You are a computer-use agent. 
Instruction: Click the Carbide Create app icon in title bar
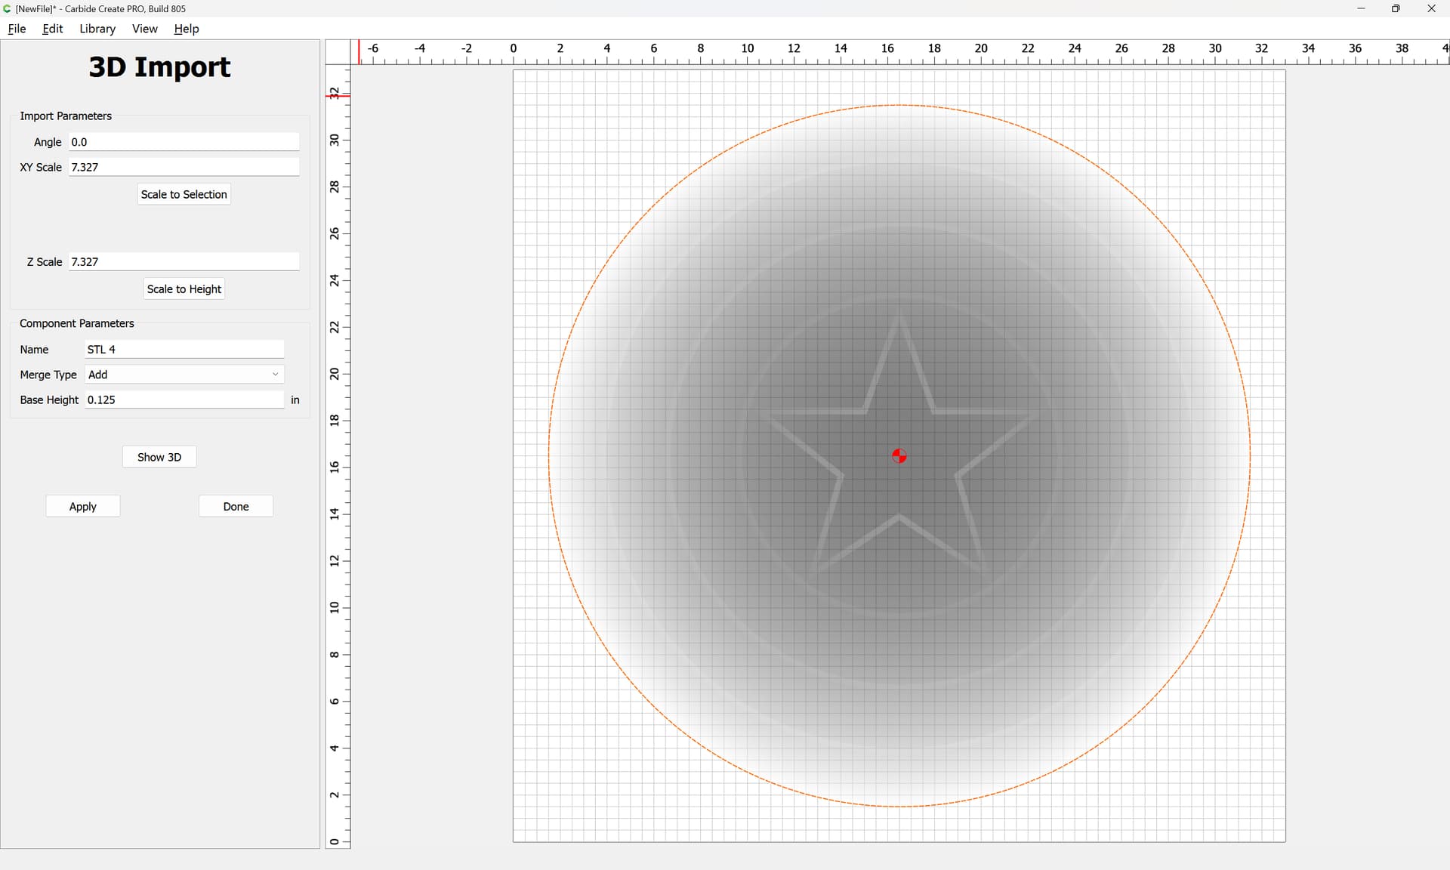(8, 8)
